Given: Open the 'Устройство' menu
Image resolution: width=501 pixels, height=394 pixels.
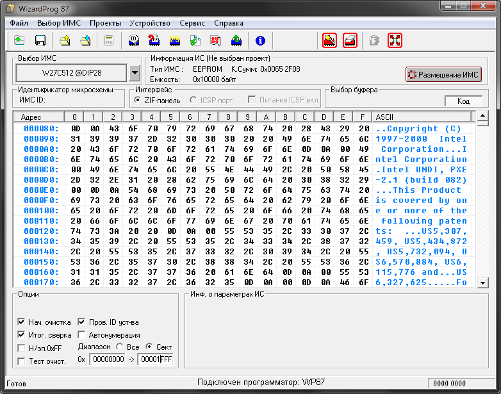Looking at the screenshot, I should 150,22.
